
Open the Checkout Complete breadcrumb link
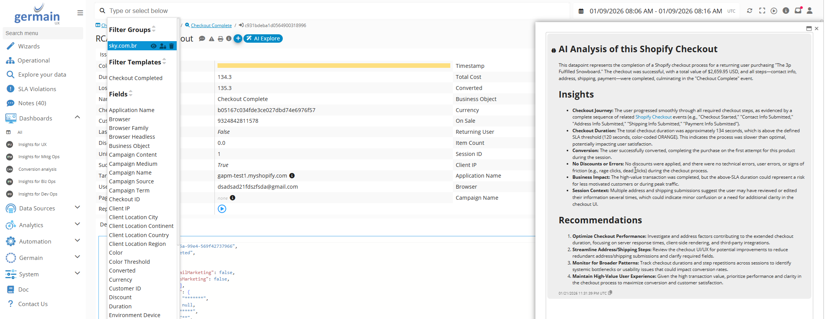point(211,26)
